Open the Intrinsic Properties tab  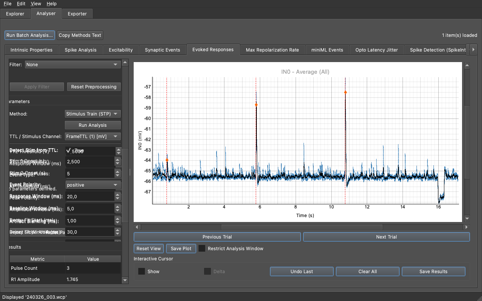(31, 50)
